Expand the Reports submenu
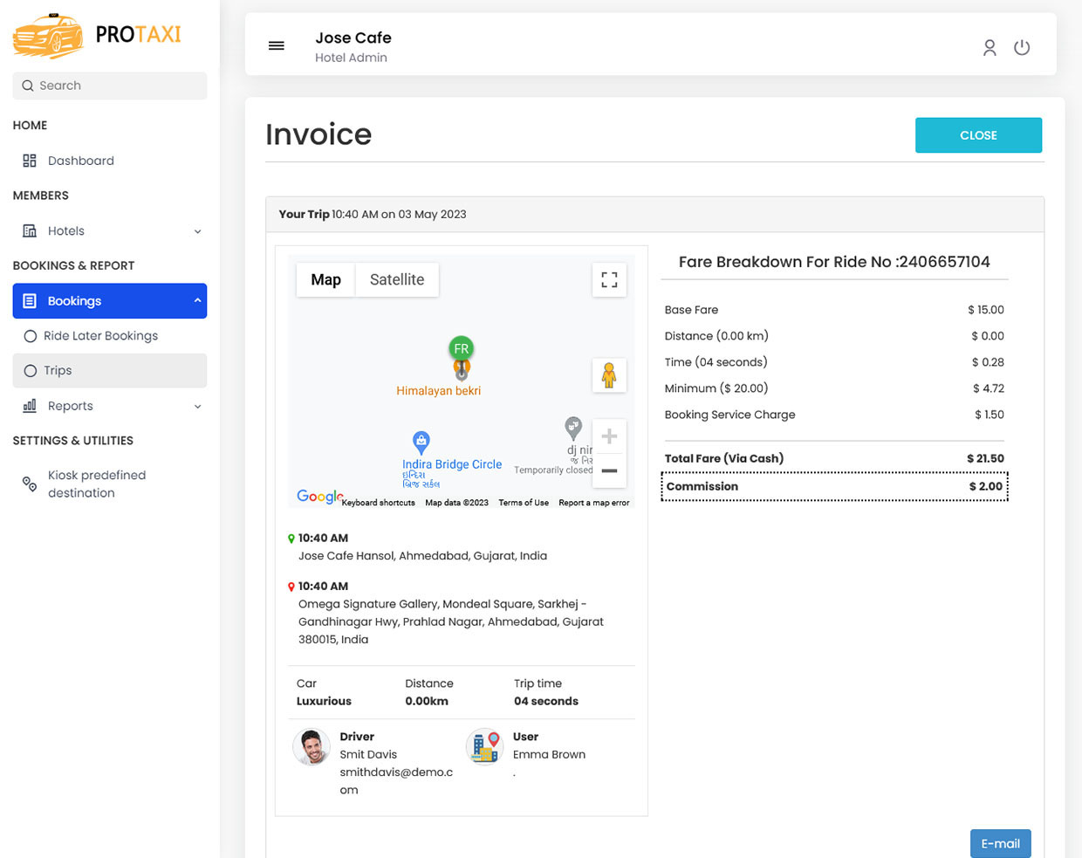1082x858 pixels. 110,406
